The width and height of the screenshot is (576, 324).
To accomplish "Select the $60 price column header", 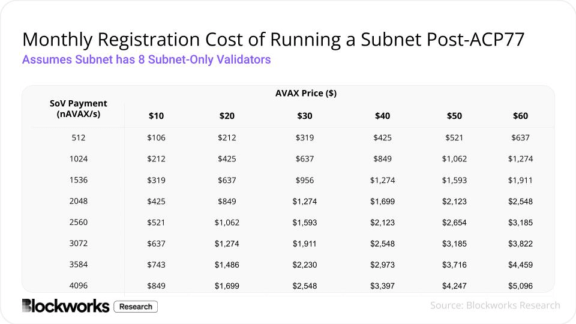I will point(521,116).
